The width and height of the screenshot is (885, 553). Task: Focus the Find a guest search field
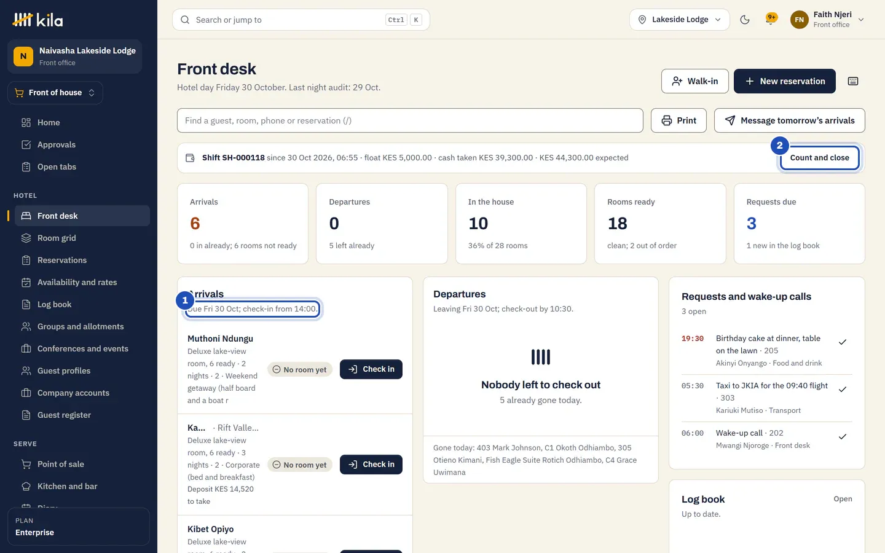click(410, 120)
